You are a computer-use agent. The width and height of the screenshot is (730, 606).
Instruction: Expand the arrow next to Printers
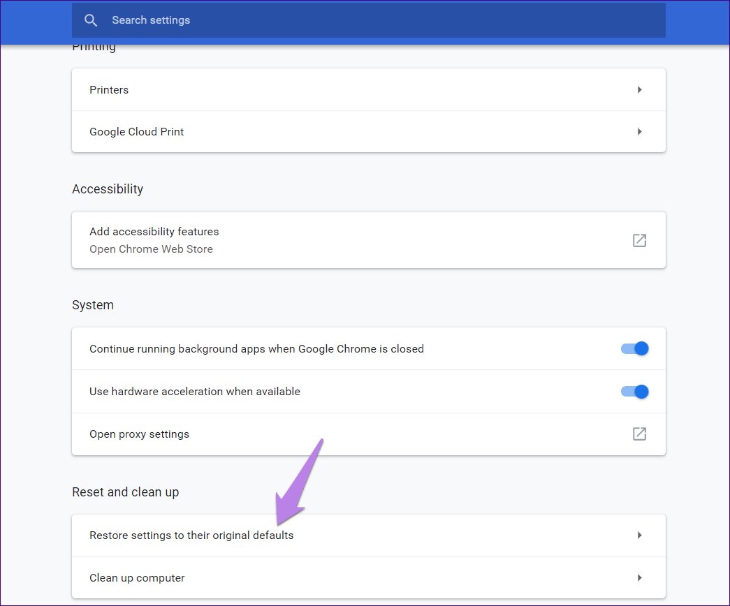pyautogui.click(x=639, y=90)
